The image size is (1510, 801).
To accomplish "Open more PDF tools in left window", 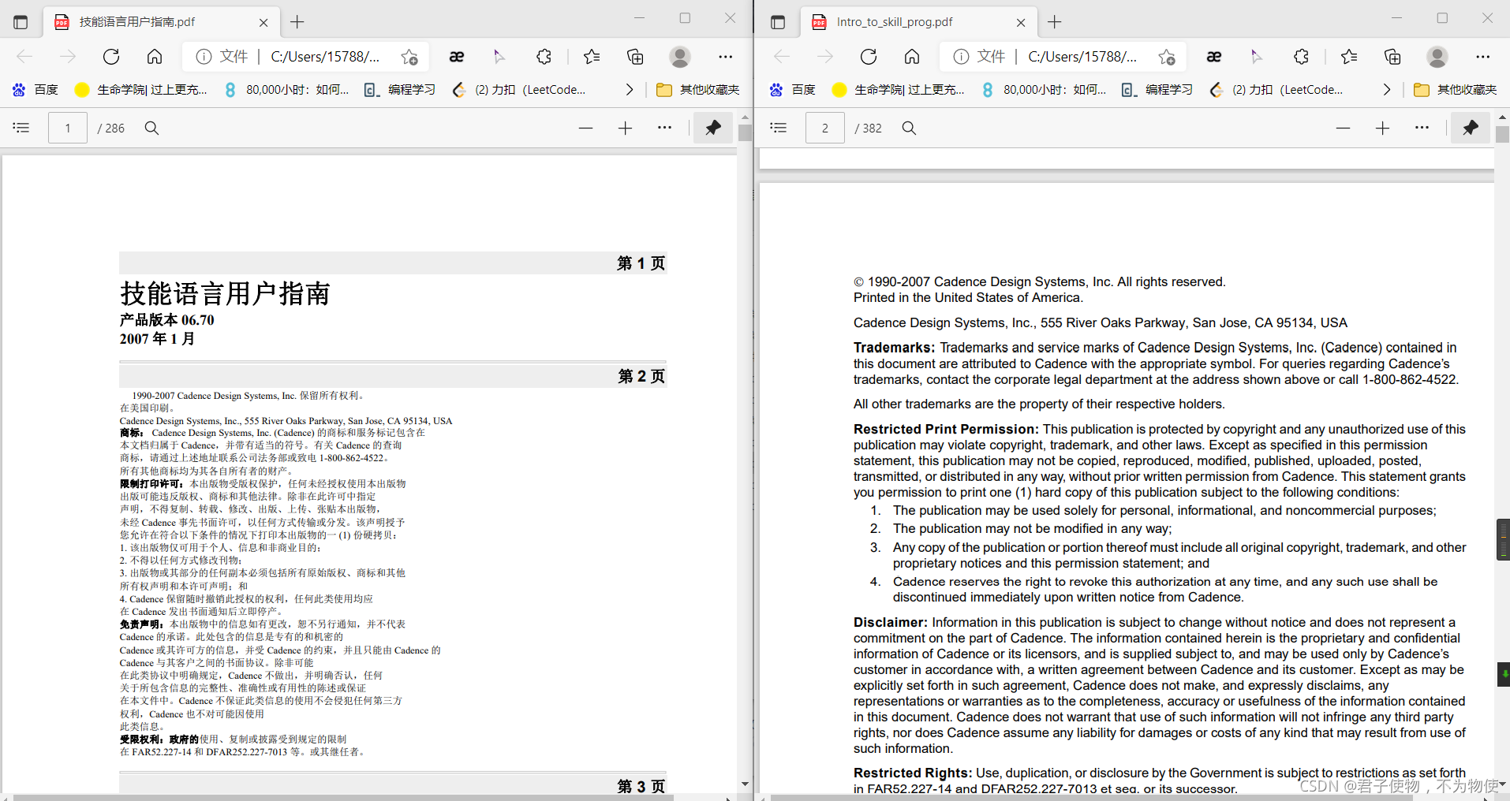I will coord(664,128).
